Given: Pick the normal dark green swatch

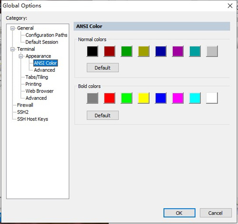Looking at the screenshot, I should pyautogui.click(x=127, y=51).
